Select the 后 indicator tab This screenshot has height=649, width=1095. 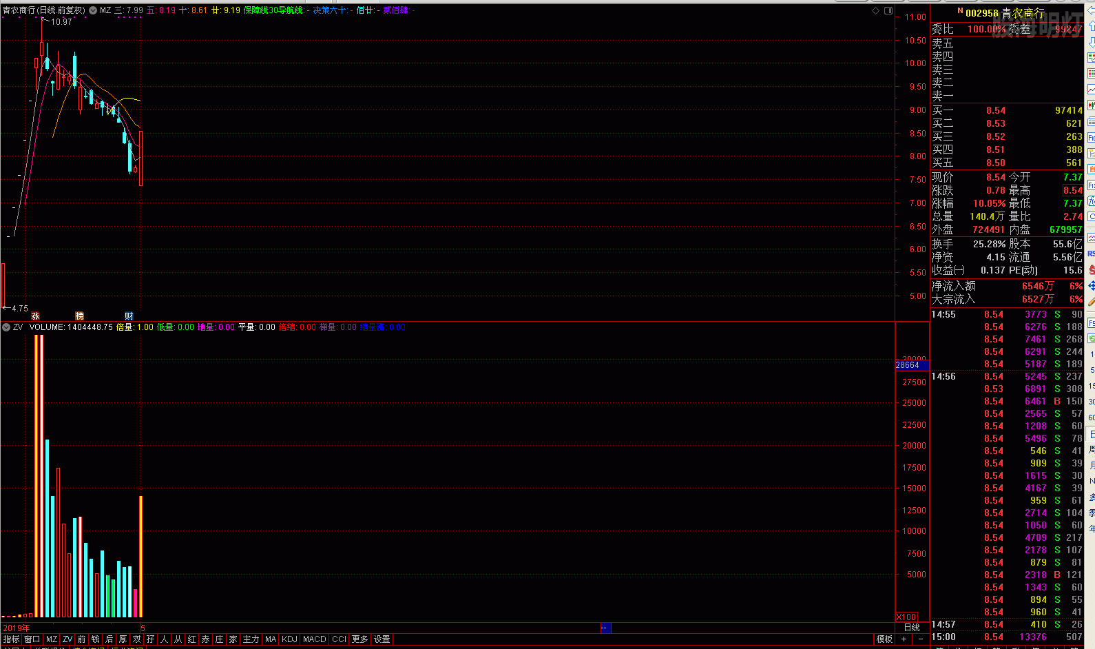pyautogui.click(x=109, y=639)
